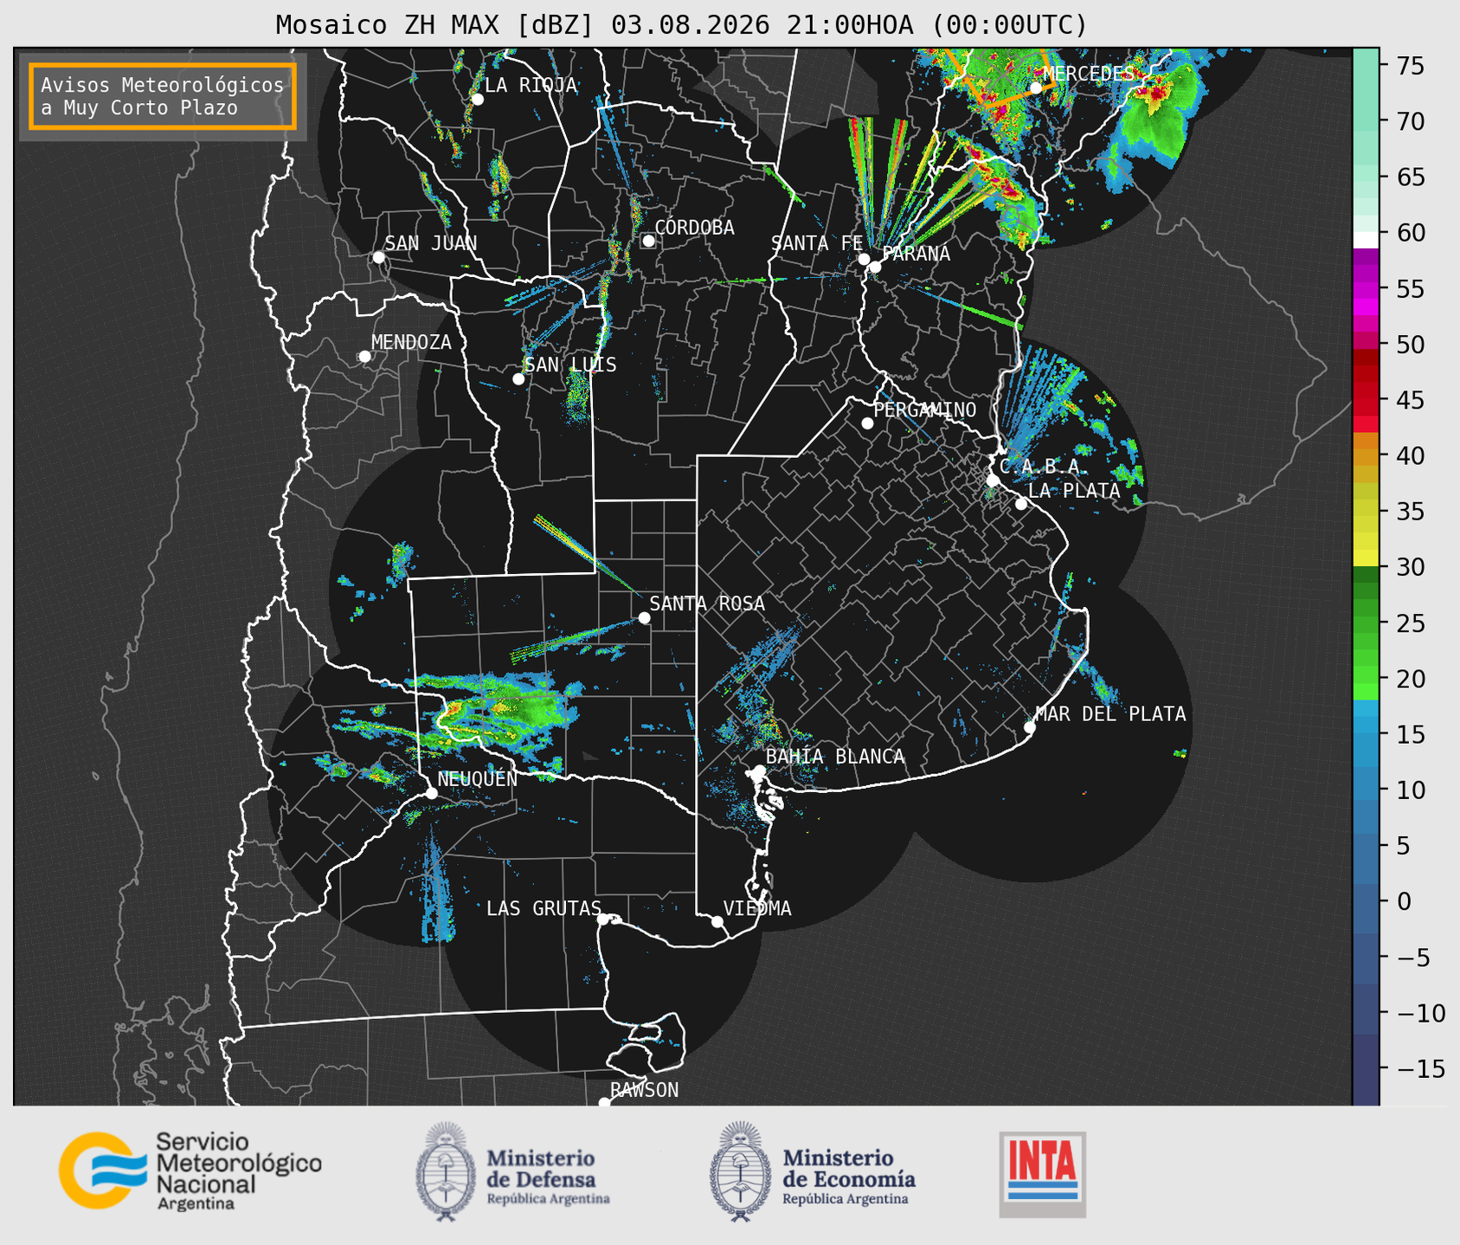Select the NEUQUÉN city marker dot

tap(432, 793)
